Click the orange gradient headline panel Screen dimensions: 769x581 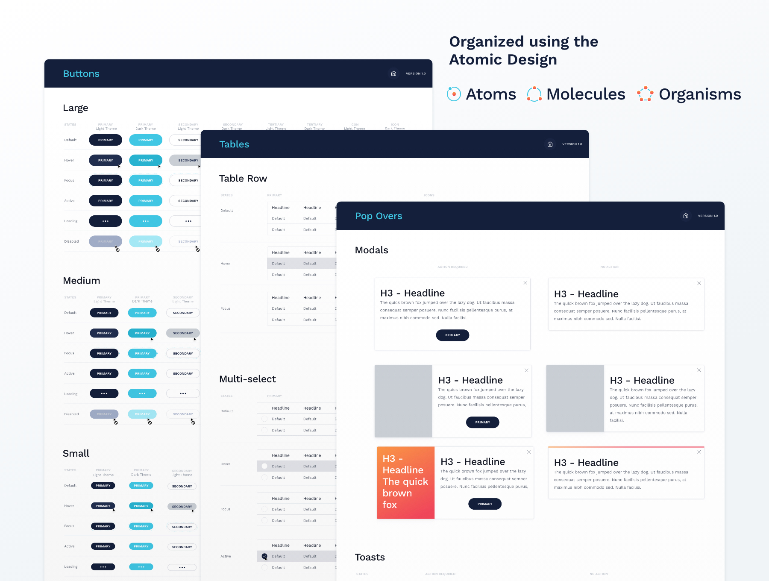click(x=405, y=483)
